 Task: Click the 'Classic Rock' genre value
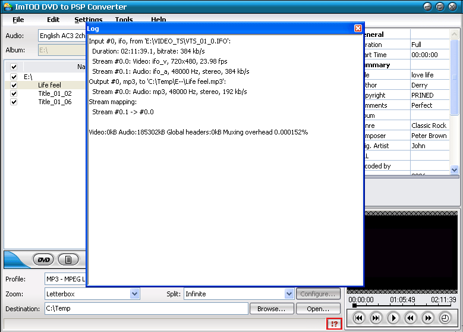click(x=429, y=126)
